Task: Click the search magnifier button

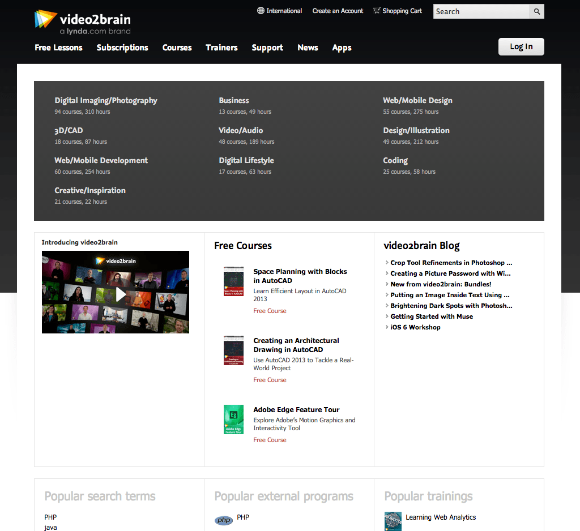Action: pyautogui.click(x=537, y=11)
